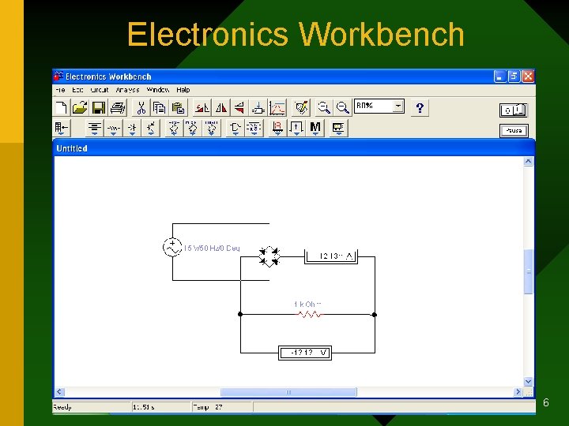Open the Diodes parts bin
Screen dimensions: 569x426
(x=132, y=128)
